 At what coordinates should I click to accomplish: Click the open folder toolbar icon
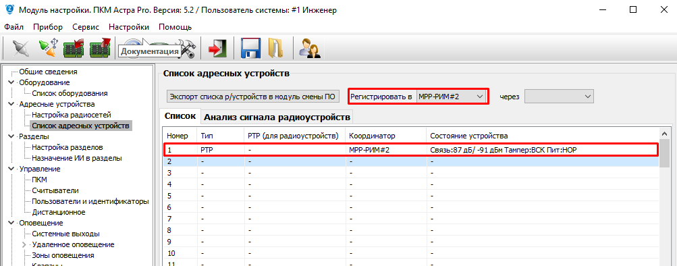point(275,48)
